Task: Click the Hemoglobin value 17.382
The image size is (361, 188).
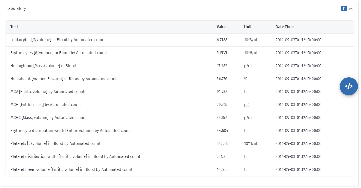Action: (222, 66)
